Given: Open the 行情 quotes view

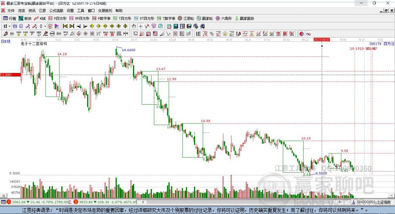Looking at the screenshot, I should click(10, 19).
